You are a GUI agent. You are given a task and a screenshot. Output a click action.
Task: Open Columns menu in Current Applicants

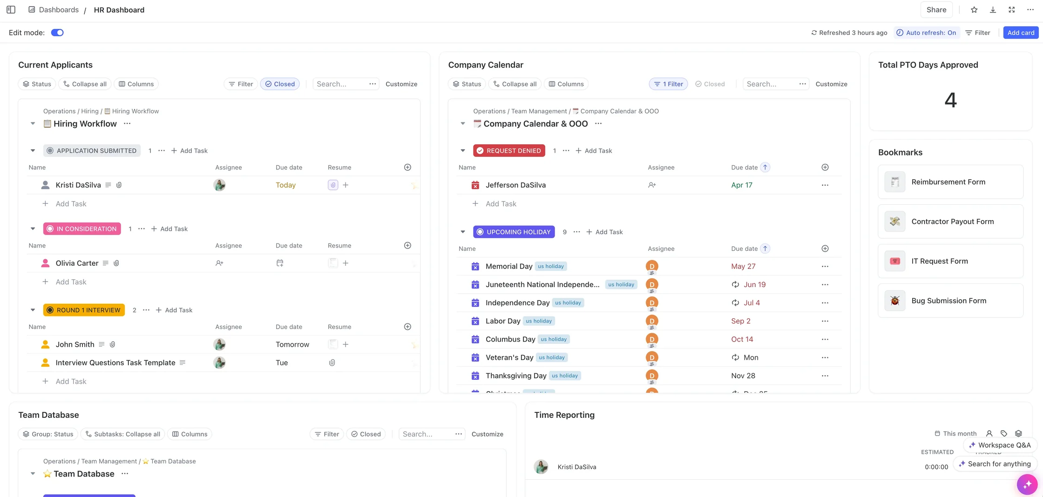(x=136, y=84)
